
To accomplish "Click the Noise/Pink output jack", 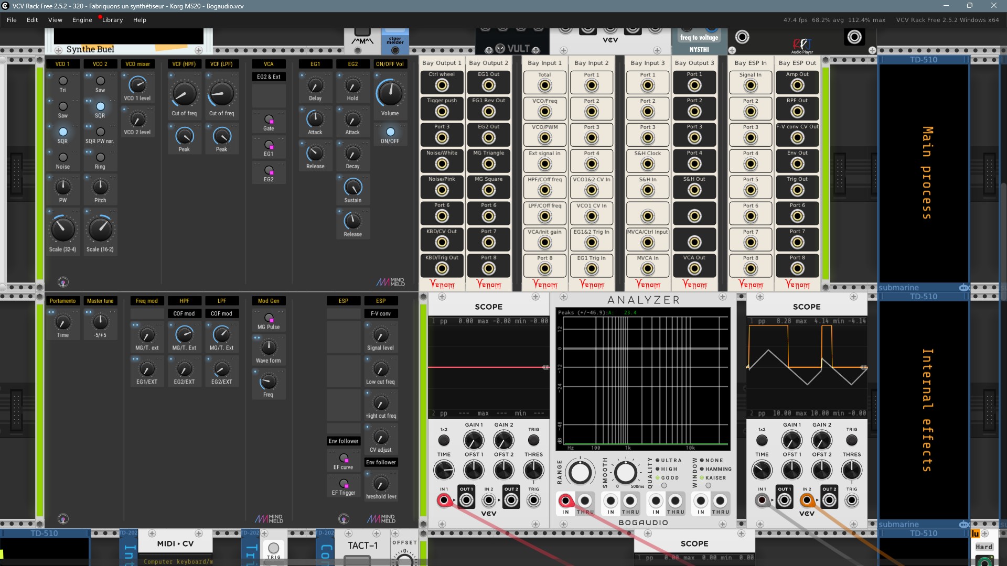I will (442, 190).
